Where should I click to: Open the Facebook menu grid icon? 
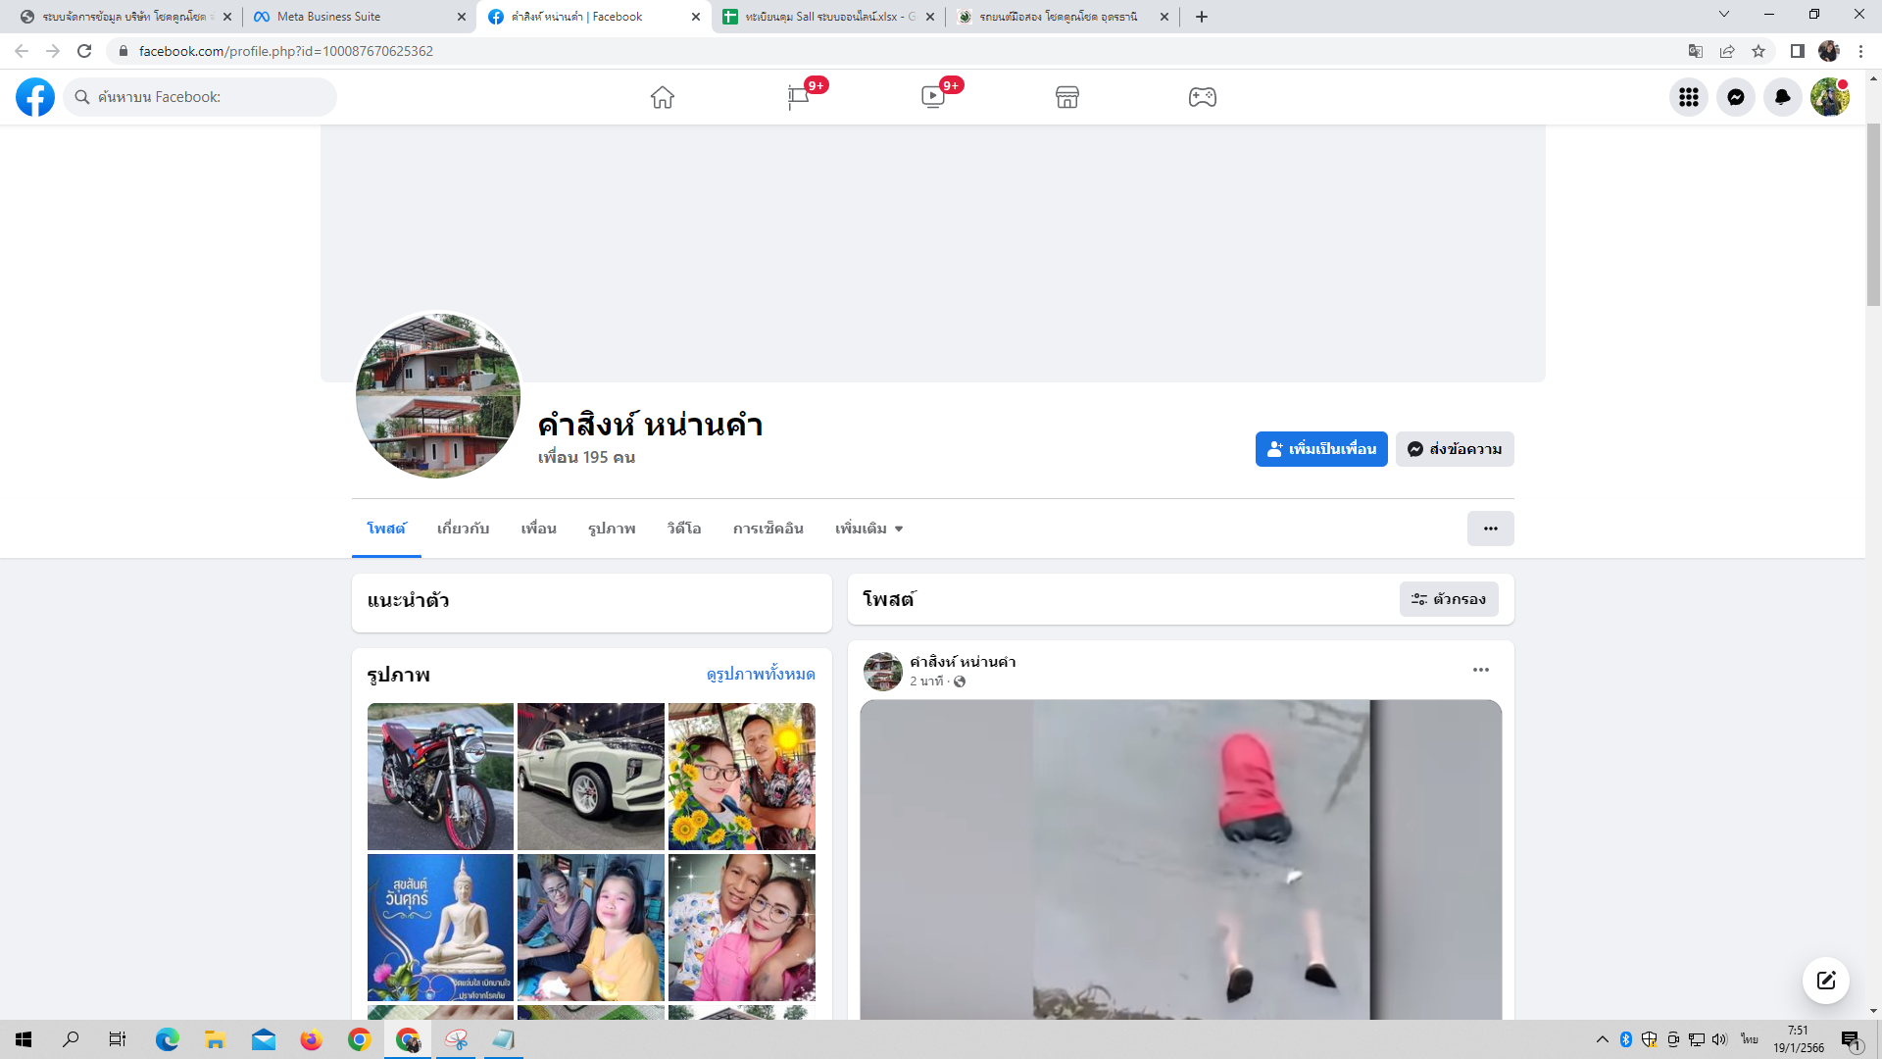(x=1688, y=97)
